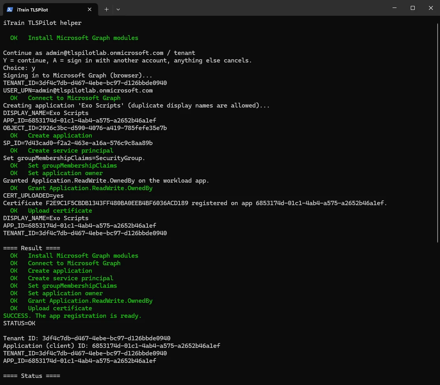Click the 'Creating application 'Exo Scripts'' line
The width and height of the screenshot is (440, 385).
tap(136, 106)
